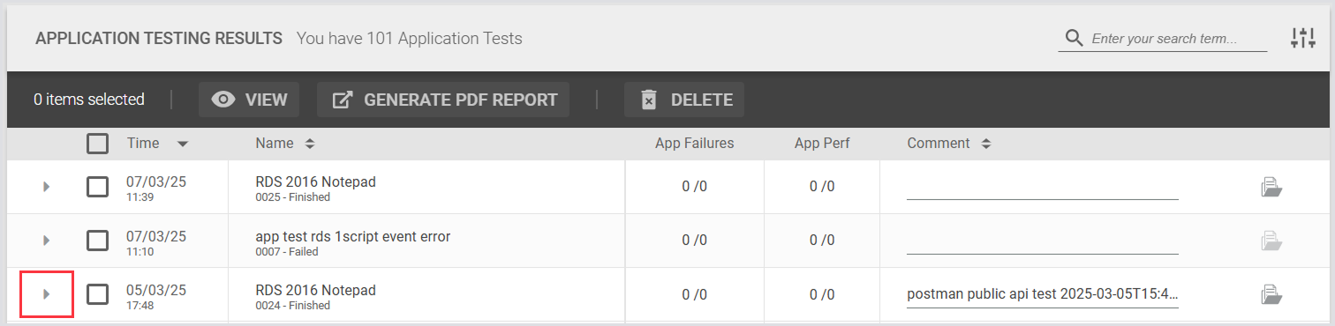Check the box for 05/03/25 17:48 test
The width and height of the screenshot is (1335, 326).
coord(98,294)
